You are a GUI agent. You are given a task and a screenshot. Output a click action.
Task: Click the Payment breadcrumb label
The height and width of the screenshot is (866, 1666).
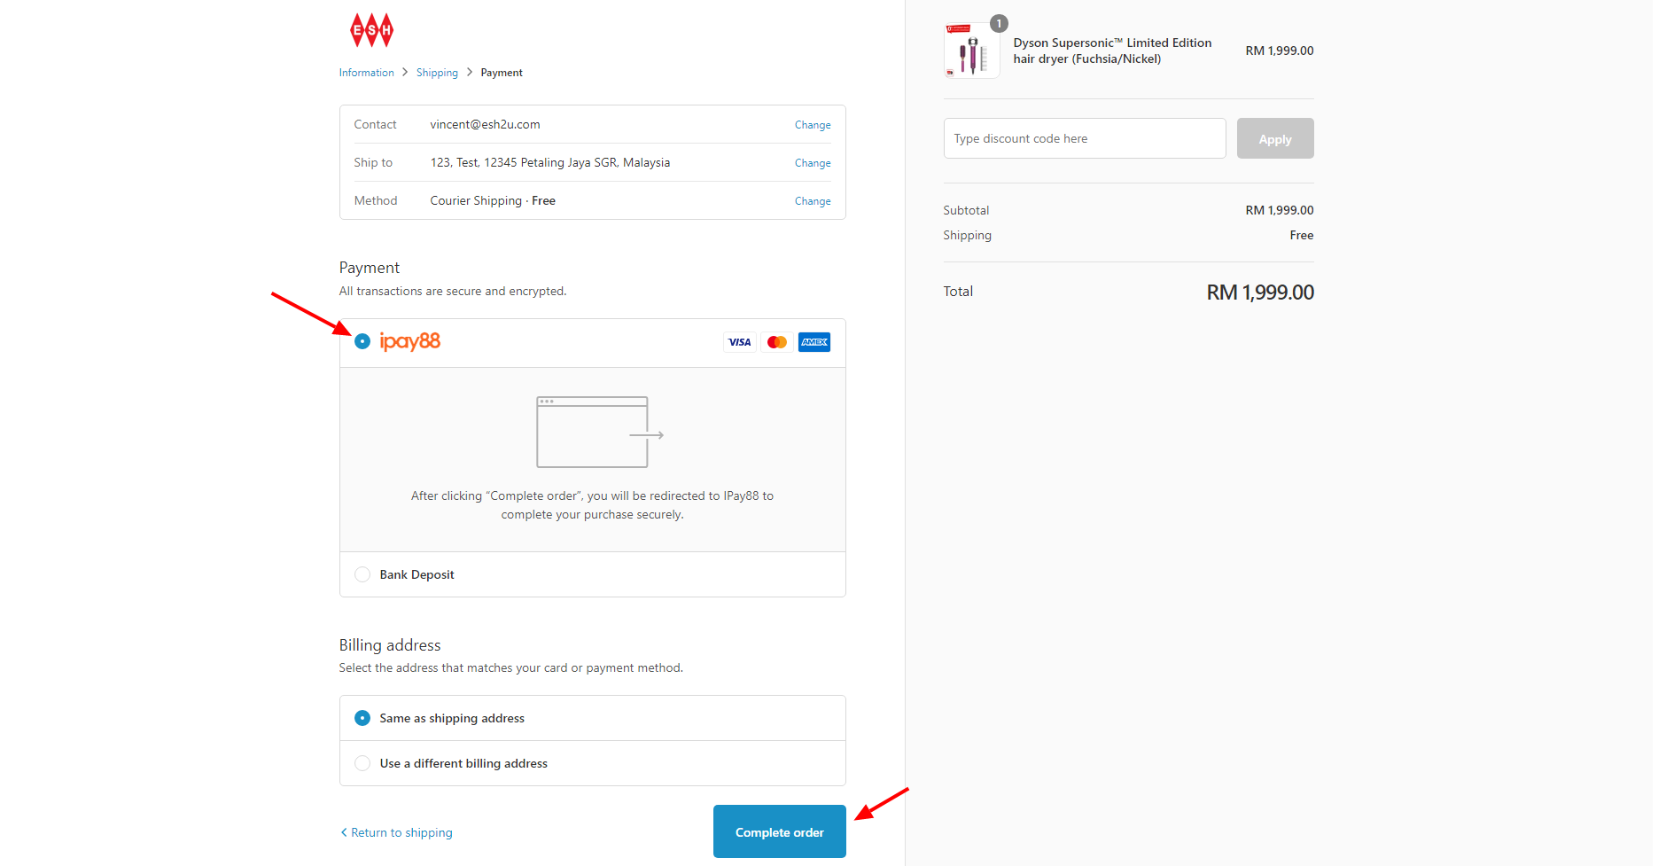502,73
